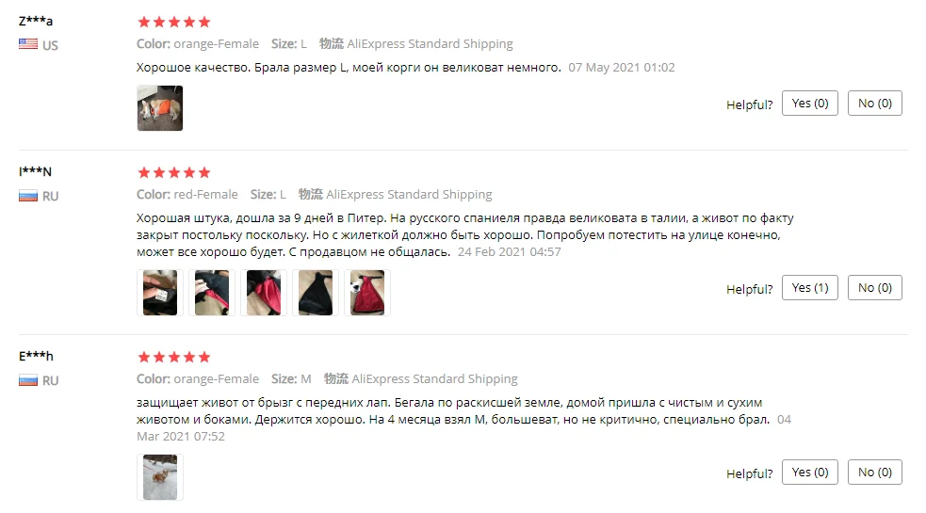Image resolution: width=926 pixels, height=513 pixels.
Task: Open first photo thumbnail in I***N's review
Action: tap(160, 293)
